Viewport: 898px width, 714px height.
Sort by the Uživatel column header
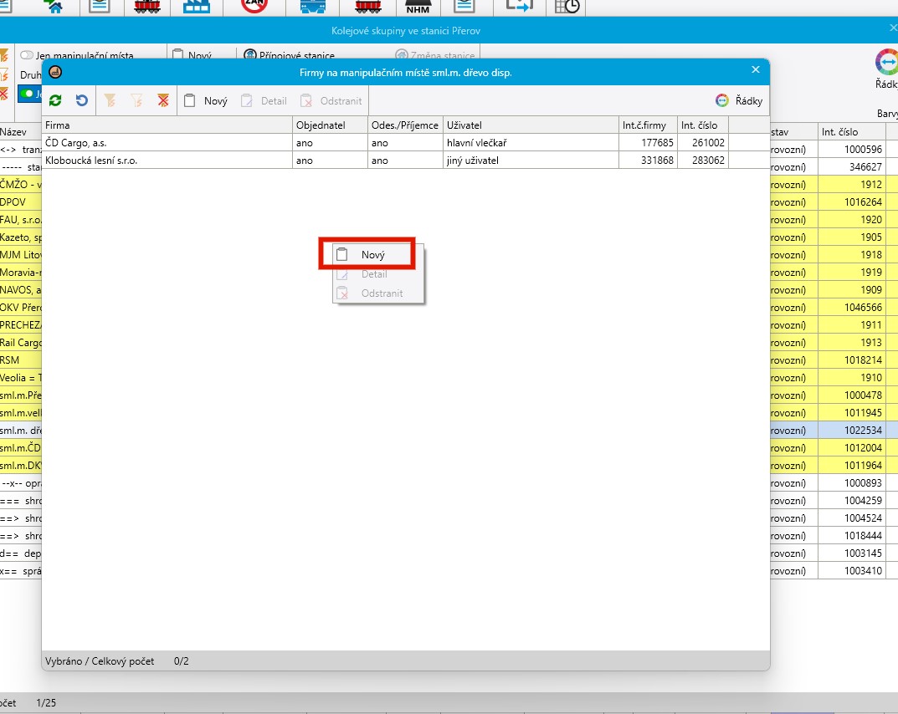coord(531,125)
